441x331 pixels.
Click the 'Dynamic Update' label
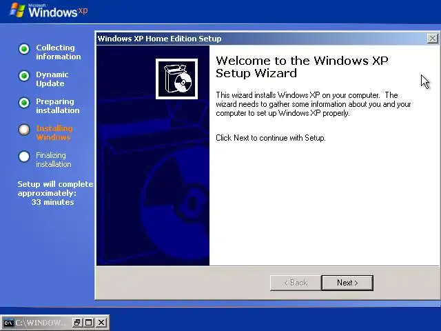pyautogui.click(x=52, y=79)
